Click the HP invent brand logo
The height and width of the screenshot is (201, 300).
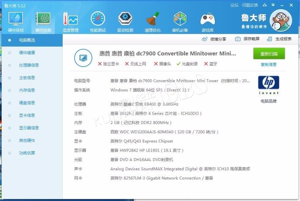pyautogui.click(x=268, y=85)
